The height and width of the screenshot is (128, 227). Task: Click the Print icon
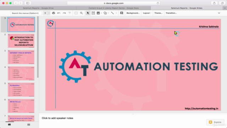pos(54,13)
